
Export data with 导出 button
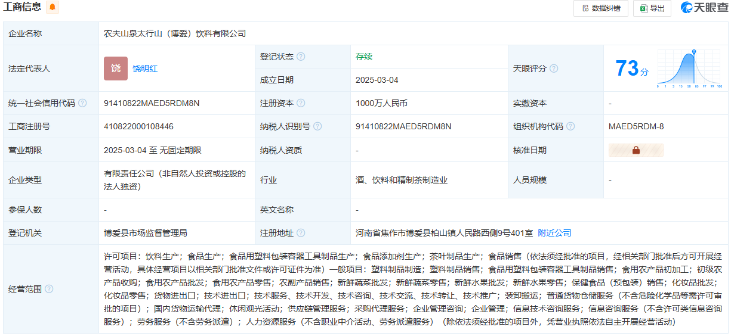[652, 8]
